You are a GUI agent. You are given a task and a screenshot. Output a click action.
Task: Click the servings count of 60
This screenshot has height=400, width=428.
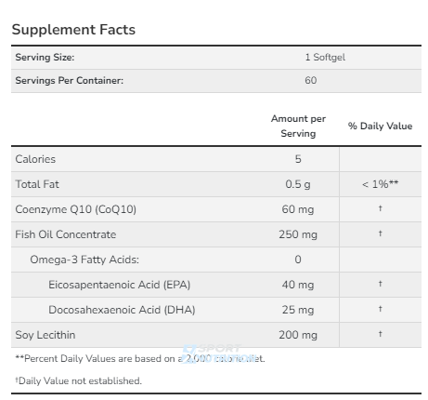310,81
